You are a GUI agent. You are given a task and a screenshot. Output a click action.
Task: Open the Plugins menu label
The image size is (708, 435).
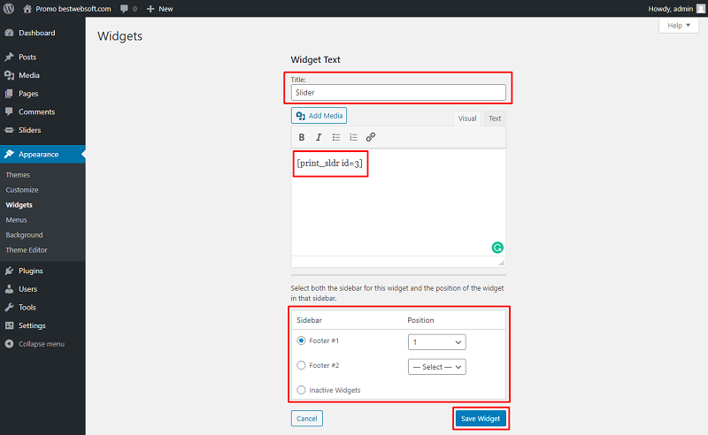pos(31,271)
